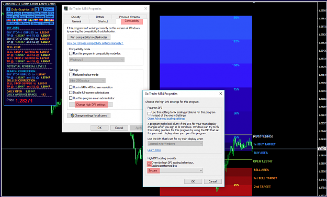The height and width of the screenshot is (197, 327).
Task: Toggle the MPivots button
Action: coord(40,17)
